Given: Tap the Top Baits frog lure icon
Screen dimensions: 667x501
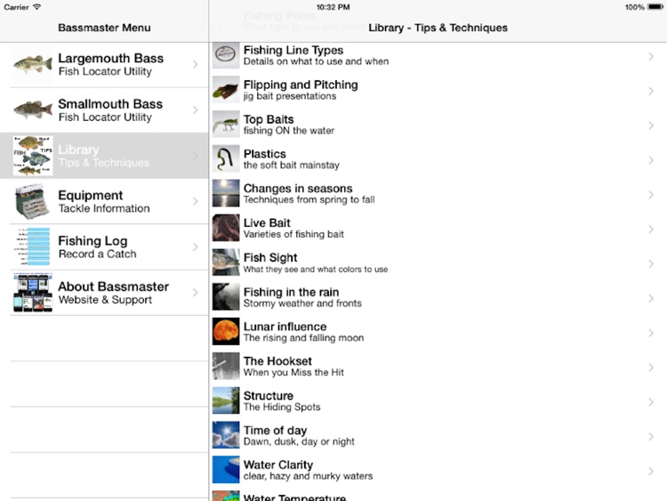Looking at the screenshot, I should pos(226,125).
